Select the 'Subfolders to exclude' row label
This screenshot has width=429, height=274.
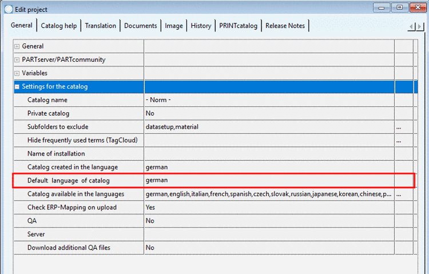[58, 127]
